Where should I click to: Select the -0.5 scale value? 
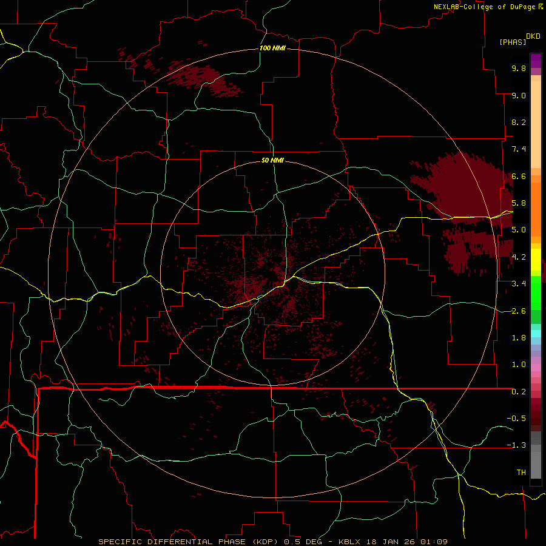(516, 419)
